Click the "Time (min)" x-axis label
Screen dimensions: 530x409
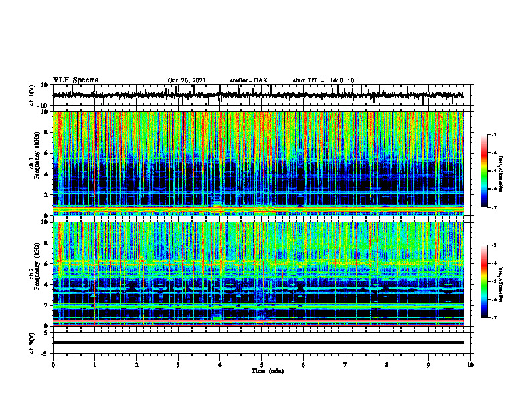point(268,371)
